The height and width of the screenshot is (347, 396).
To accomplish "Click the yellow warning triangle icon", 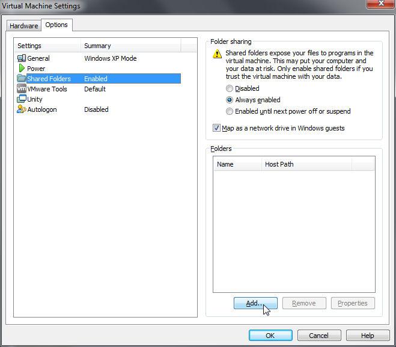I will point(218,54).
